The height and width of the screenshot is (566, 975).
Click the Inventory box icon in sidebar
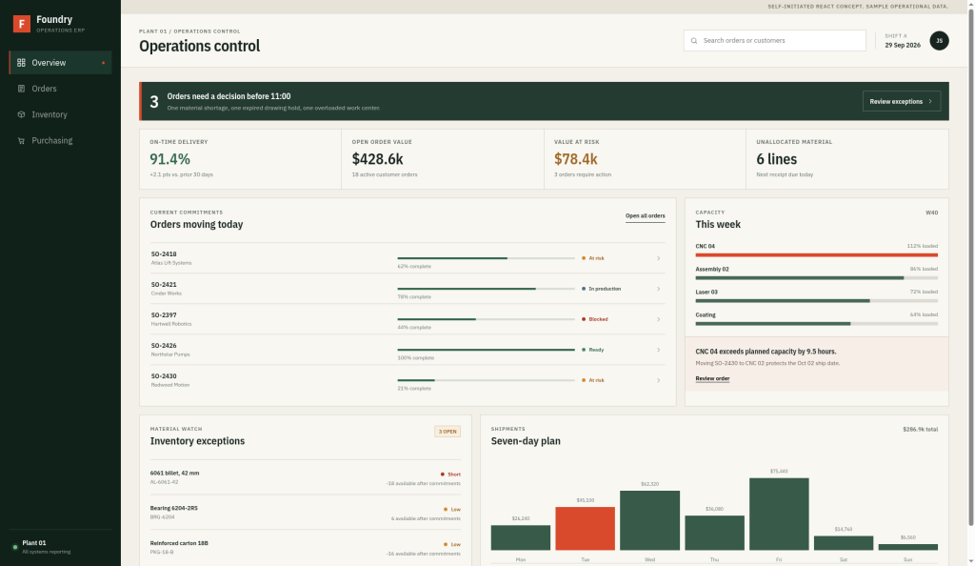coord(21,114)
